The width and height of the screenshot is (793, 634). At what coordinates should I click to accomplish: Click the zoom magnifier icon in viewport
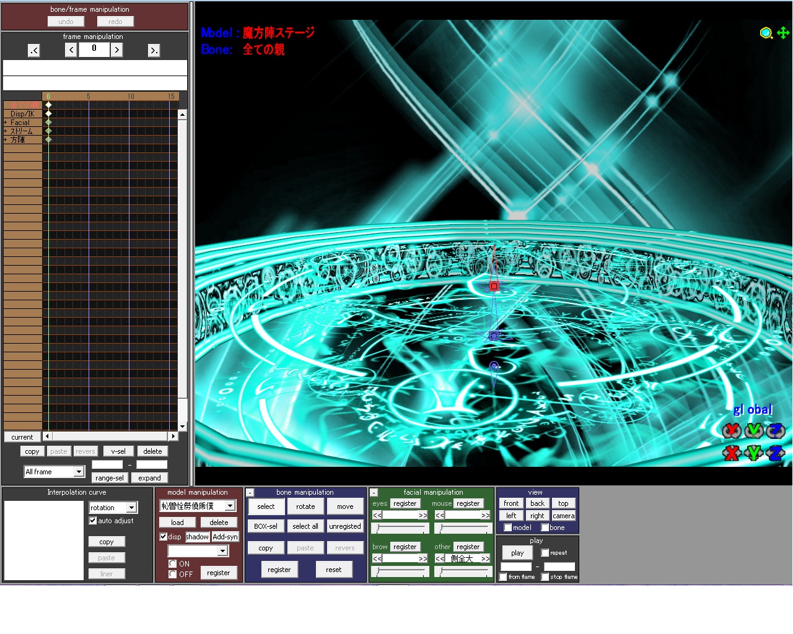coord(766,33)
